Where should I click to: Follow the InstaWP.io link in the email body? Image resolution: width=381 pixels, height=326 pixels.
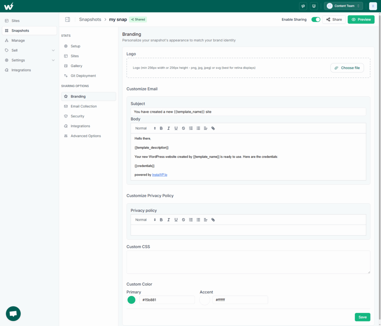[x=160, y=175]
